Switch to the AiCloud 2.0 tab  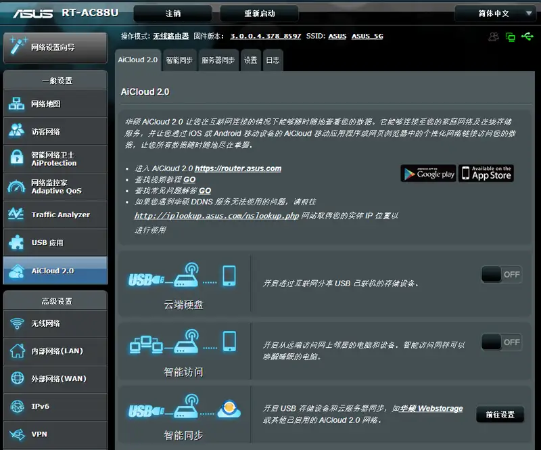[138, 60]
